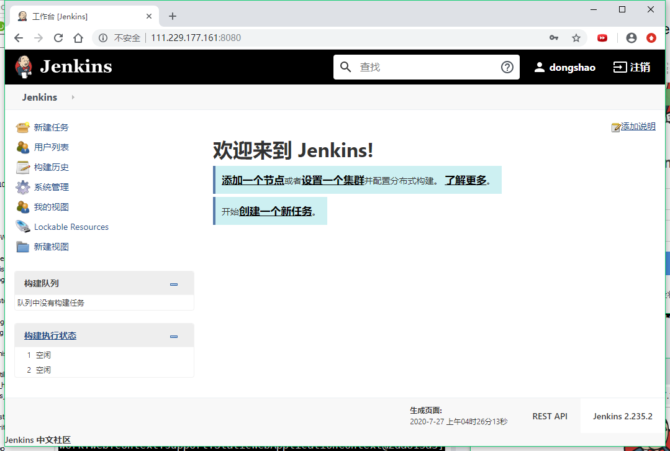Click Jenkins in the breadcrumb bar
Viewport: 670px width, 451px height.
click(40, 97)
